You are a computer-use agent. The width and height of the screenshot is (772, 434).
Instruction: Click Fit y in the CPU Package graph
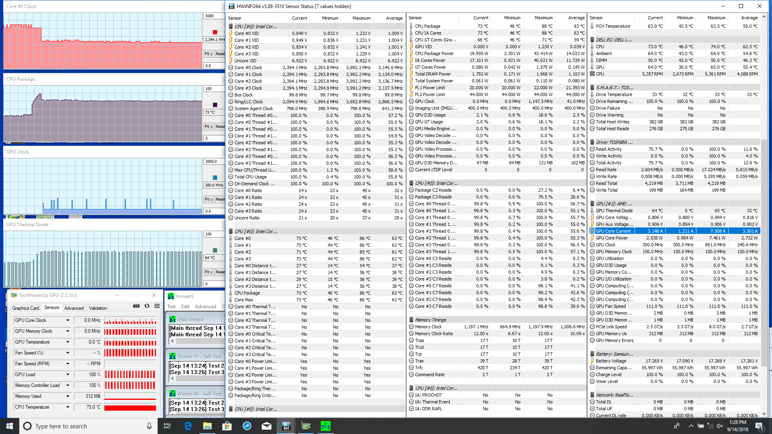coord(208,127)
